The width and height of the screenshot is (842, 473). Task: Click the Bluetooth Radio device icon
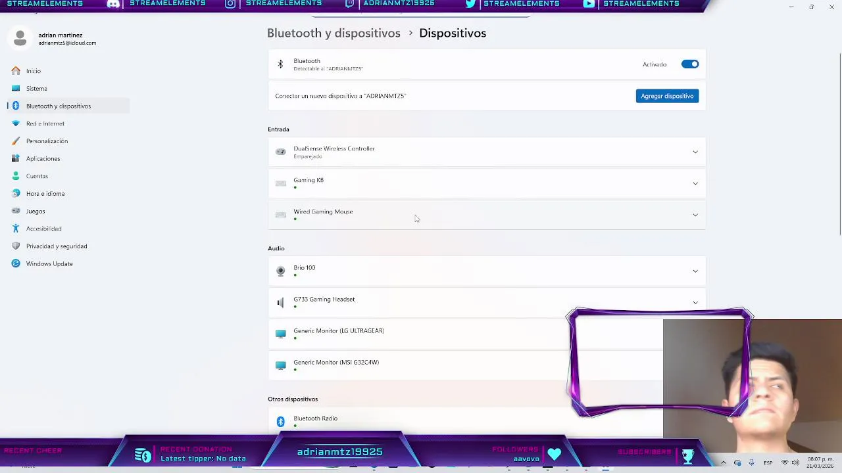click(281, 421)
